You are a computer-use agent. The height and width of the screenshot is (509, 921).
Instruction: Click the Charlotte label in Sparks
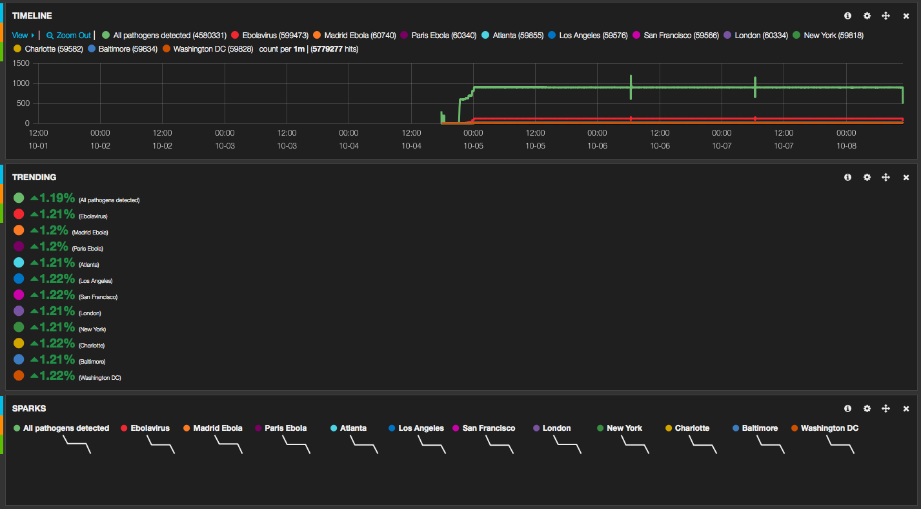point(692,428)
